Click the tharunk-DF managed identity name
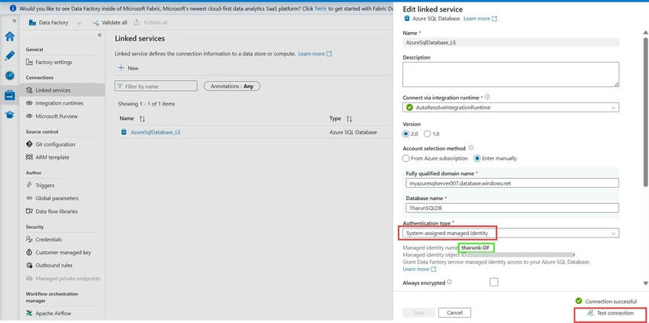 (476, 247)
